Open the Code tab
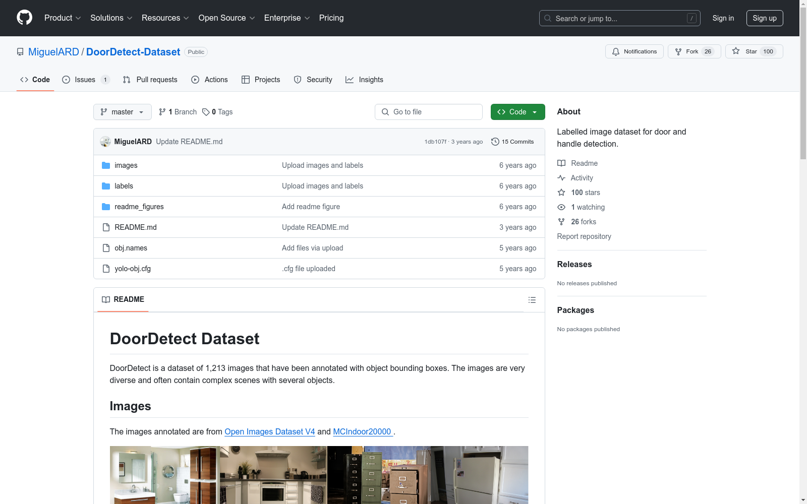Image resolution: width=807 pixels, height=504 pixels. (x=35, y=80)
